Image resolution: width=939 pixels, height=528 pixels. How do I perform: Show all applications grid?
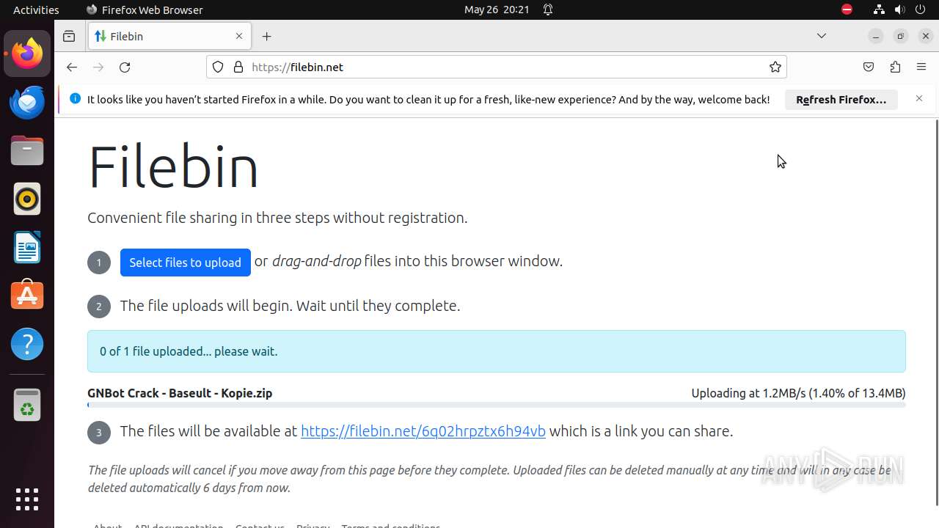pyautogui.click(x=27, y=499)
